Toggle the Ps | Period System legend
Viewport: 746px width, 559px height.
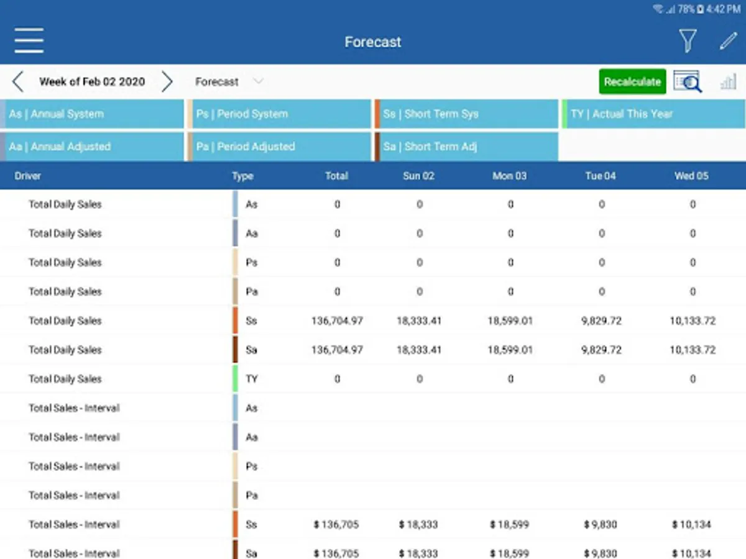279,114
